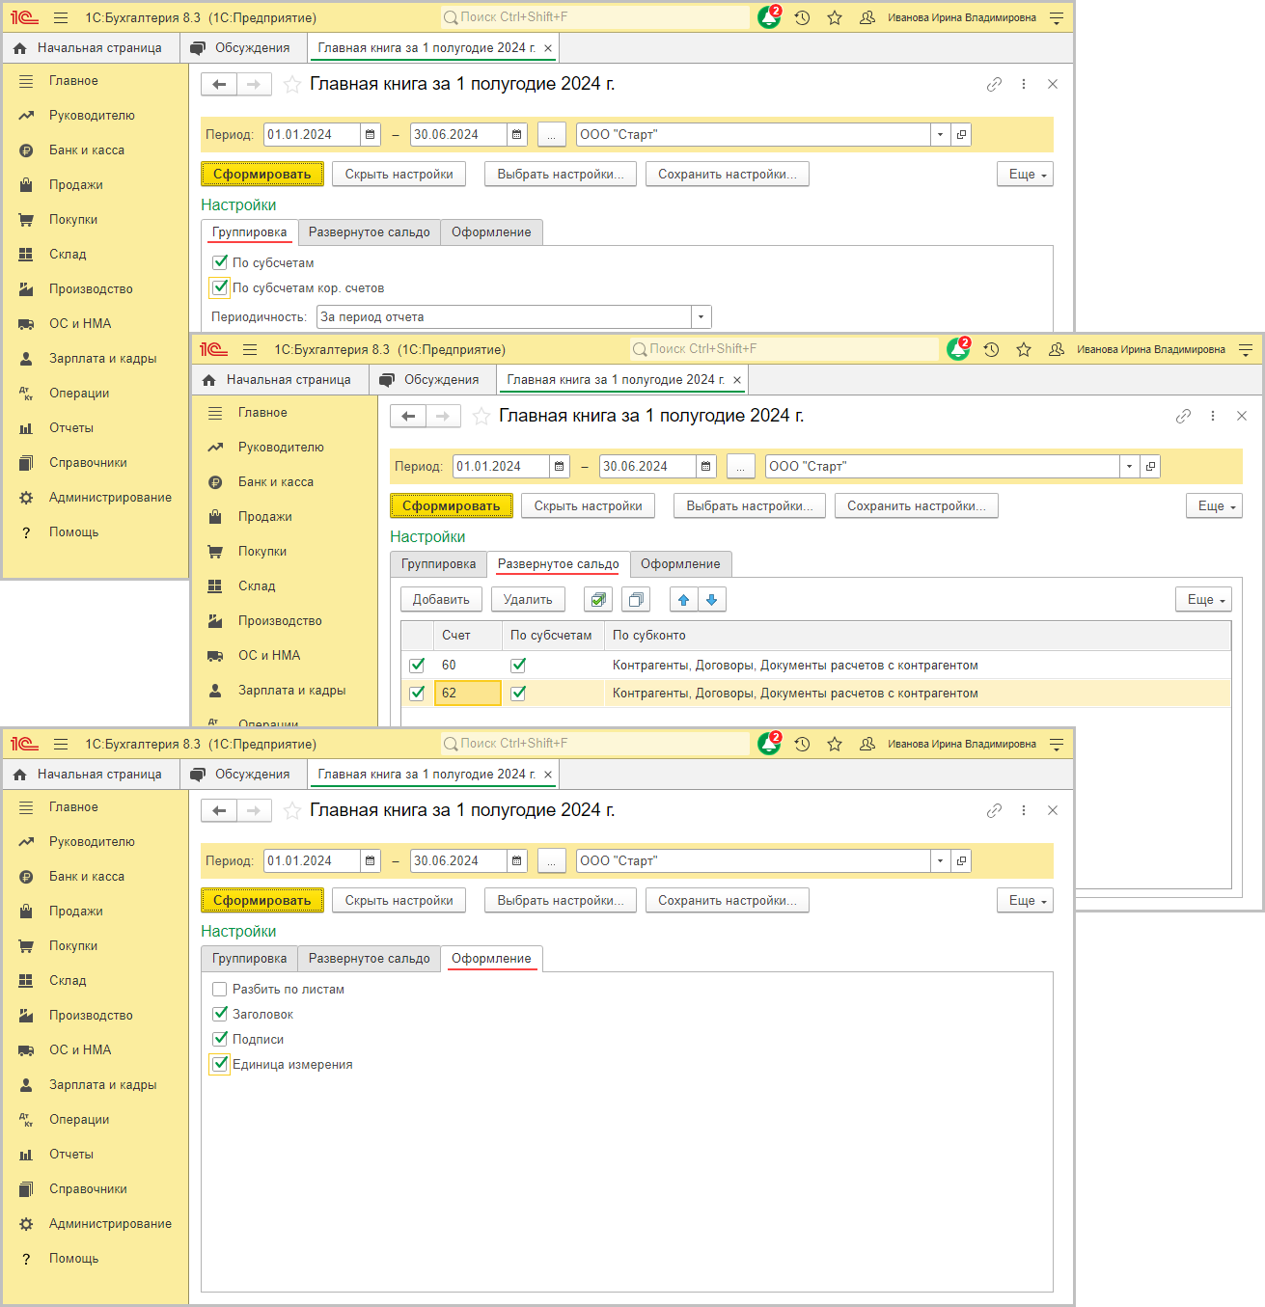Expand organization dropdown in top window

tap(940, 135)
